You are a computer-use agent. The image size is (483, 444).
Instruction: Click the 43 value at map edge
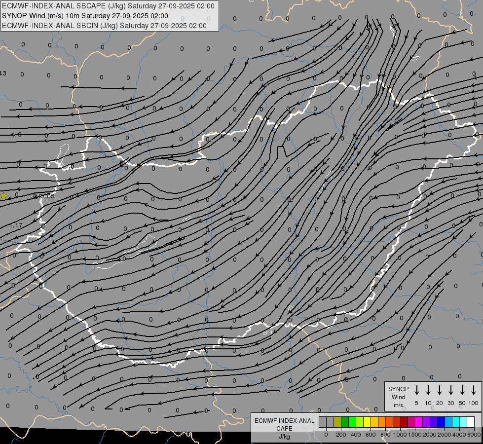pos(3,74)
